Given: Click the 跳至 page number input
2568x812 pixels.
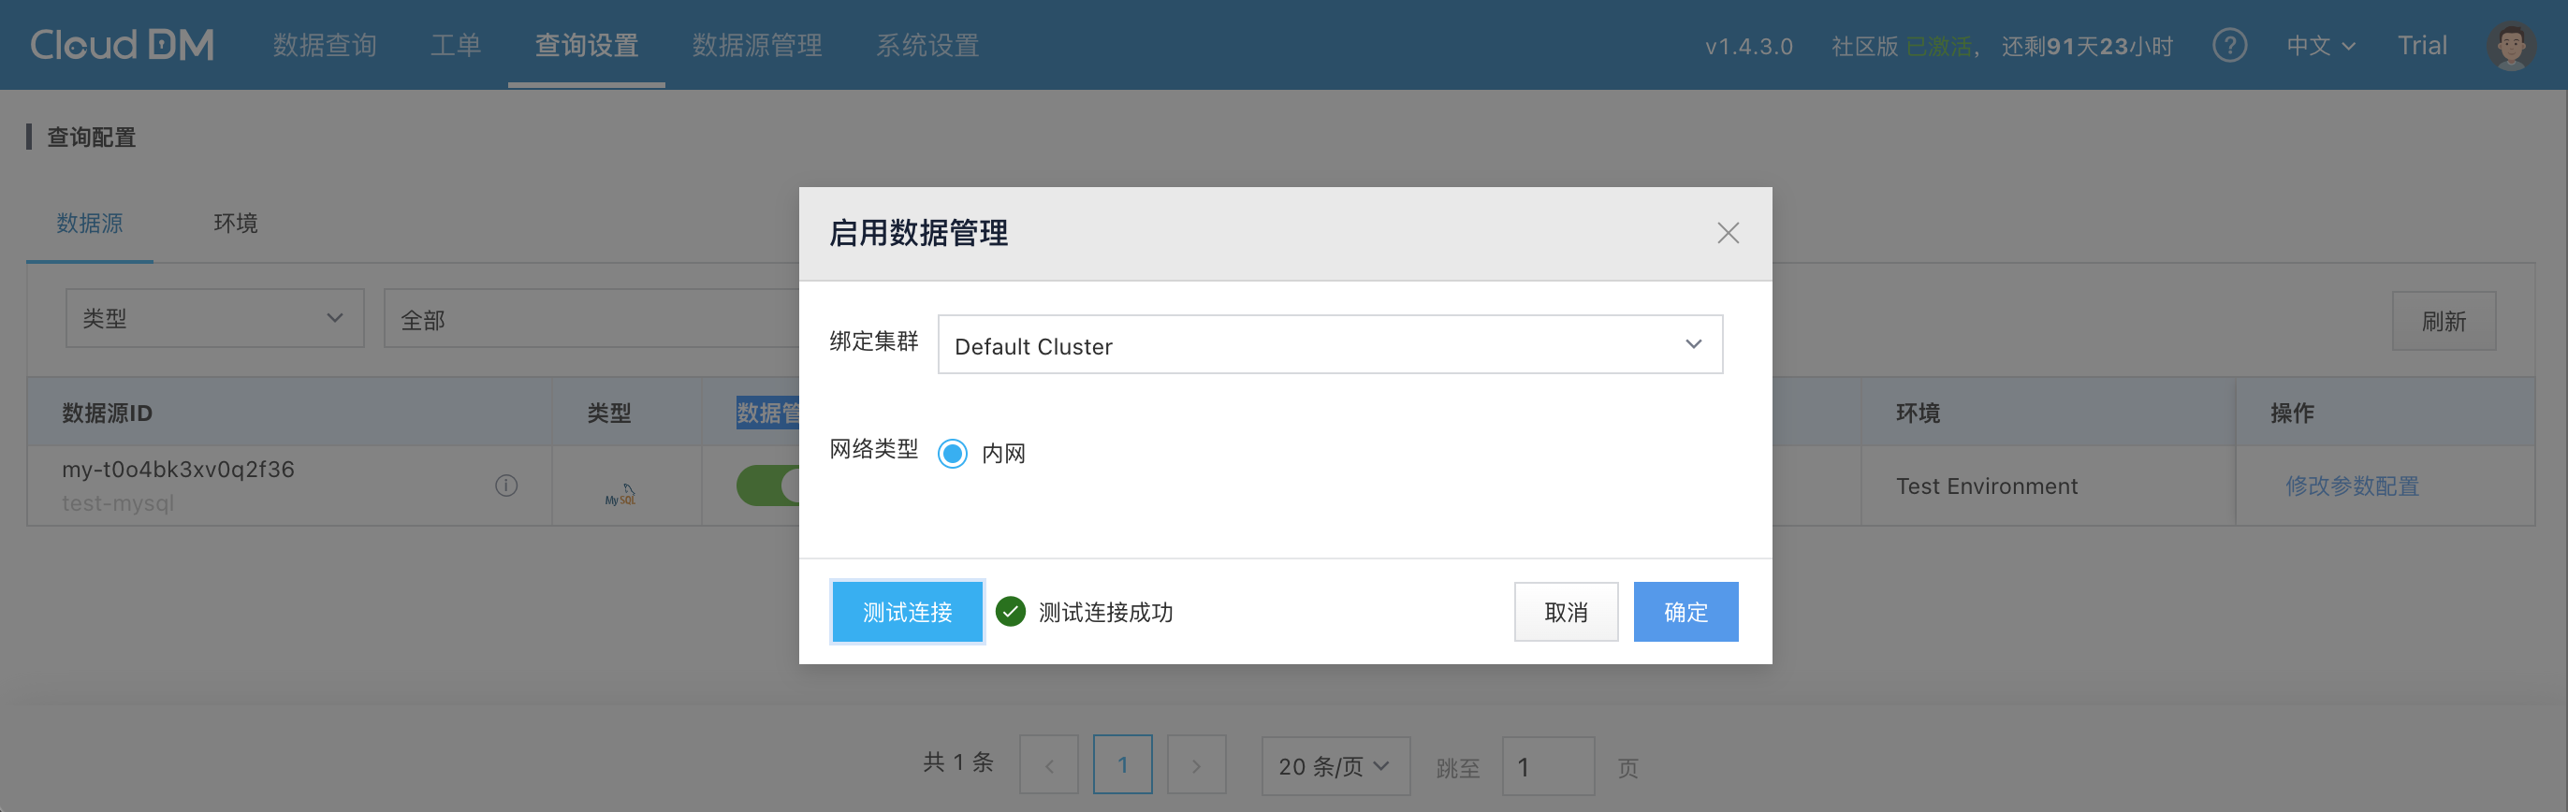Looking at the screenshot, I should pos(1548,765).
